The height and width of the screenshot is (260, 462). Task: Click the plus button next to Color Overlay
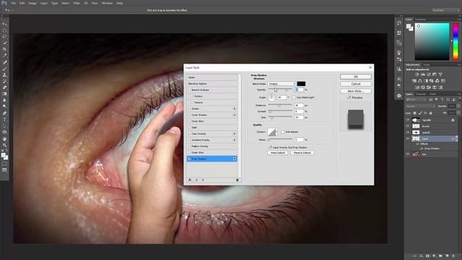[x=235, y=134]
